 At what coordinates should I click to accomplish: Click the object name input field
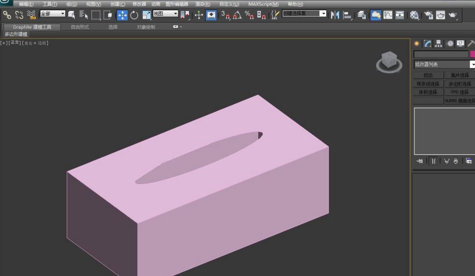click(x=441, y=55)
